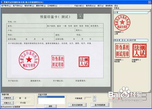Select AA00000011 in the 印鉴卡列表 list
Screen dimensions: 152x109
tap(51, 97)
